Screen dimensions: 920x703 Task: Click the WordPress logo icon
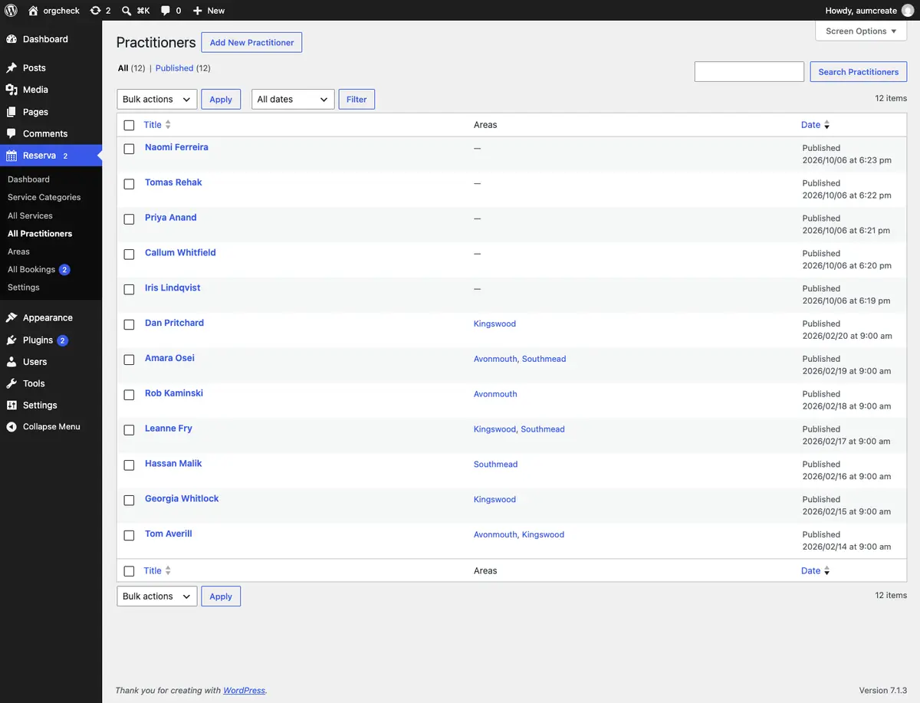(11, 11)
